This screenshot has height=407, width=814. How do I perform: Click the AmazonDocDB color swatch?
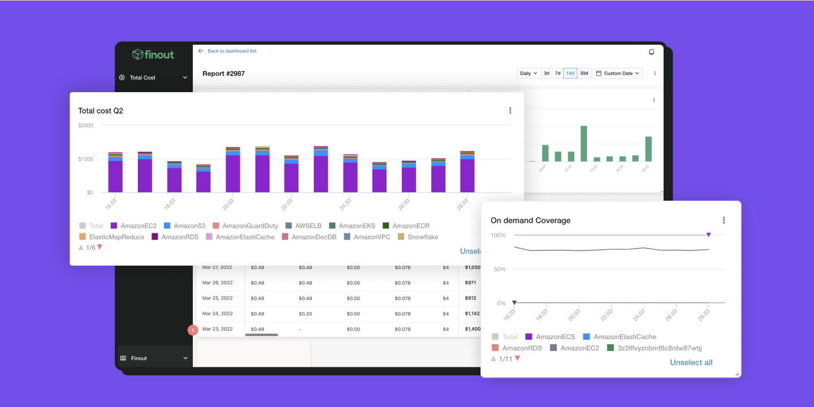tap(285, 237)
